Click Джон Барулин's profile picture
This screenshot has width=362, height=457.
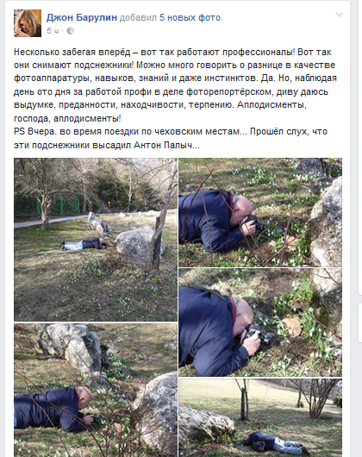pos(28,23)
